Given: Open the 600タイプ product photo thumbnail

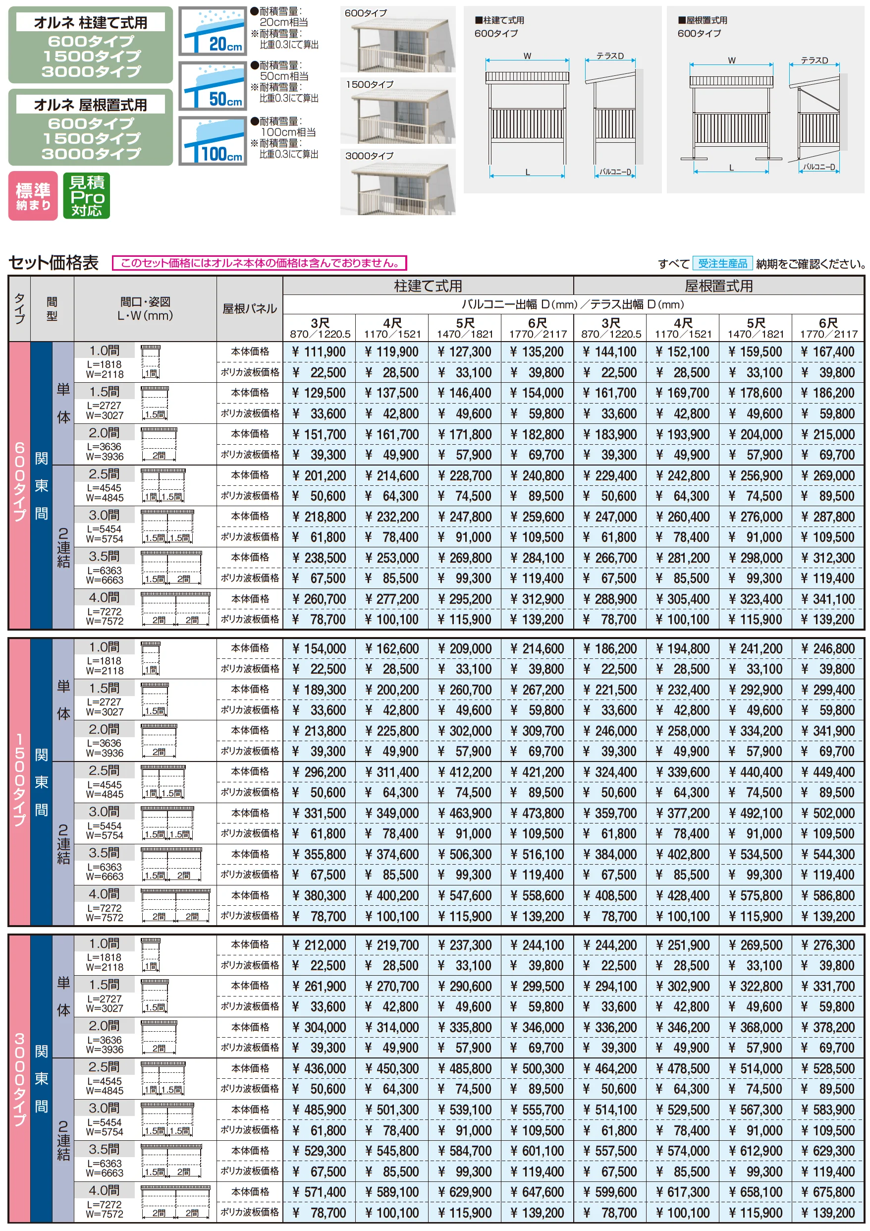Looking at the screenshot, I should tap(398, 39).
